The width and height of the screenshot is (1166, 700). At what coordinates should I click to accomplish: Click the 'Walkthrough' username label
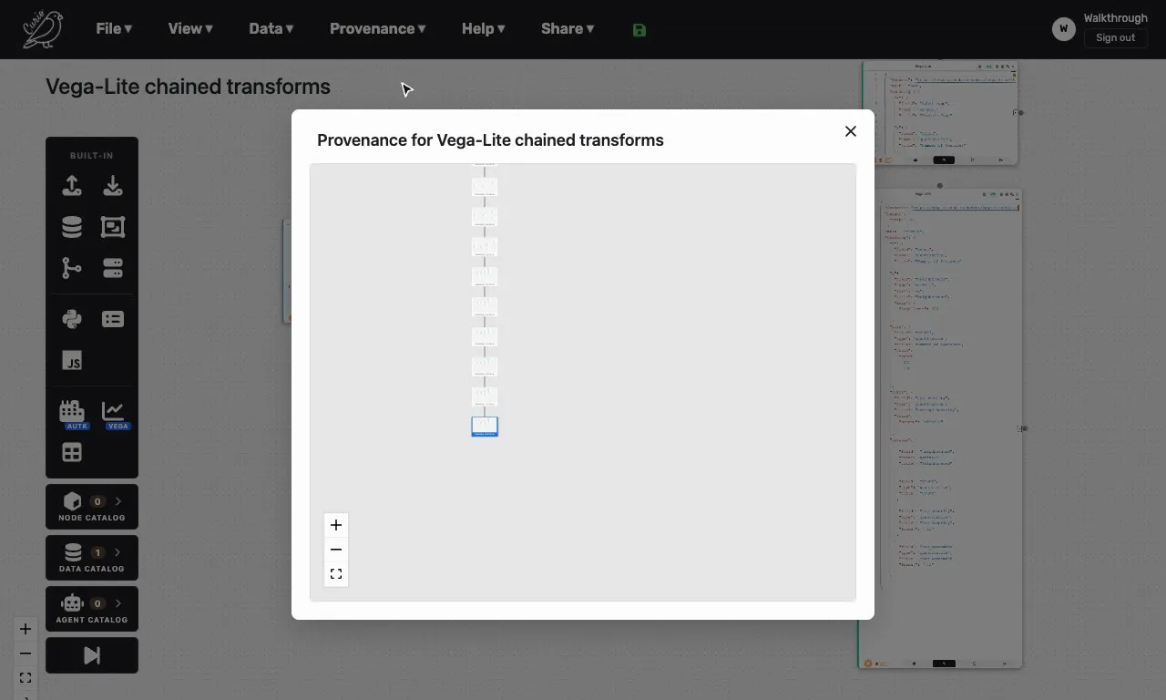[1115, 17]
